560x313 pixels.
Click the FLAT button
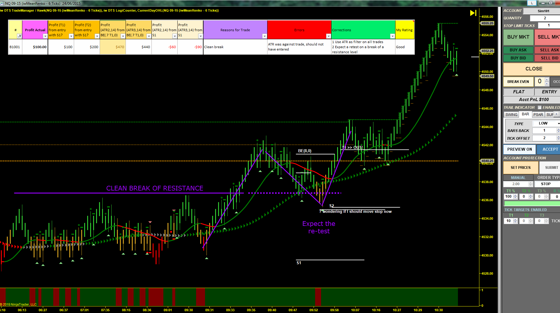click(x=518, y=92)
